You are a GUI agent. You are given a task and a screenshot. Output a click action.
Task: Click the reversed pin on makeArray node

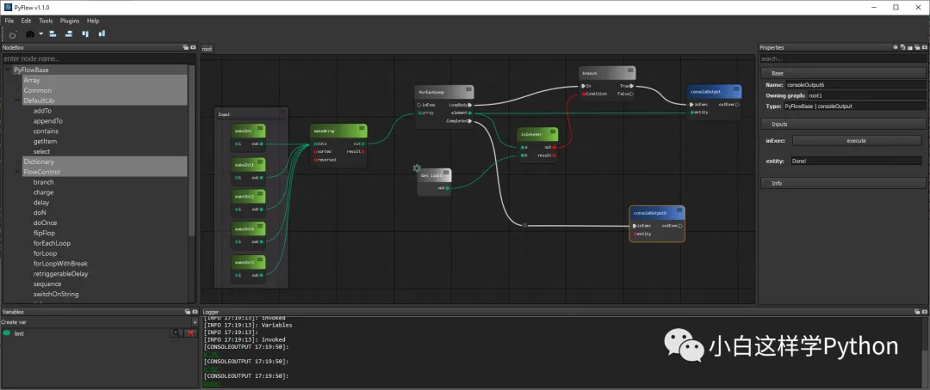[316, 160]
